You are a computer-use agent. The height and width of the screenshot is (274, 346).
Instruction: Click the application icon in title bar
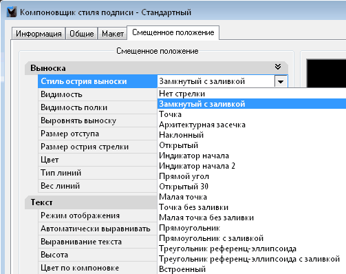point(12,12)
